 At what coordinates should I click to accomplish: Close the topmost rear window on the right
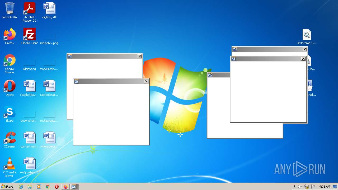(305, 49)
